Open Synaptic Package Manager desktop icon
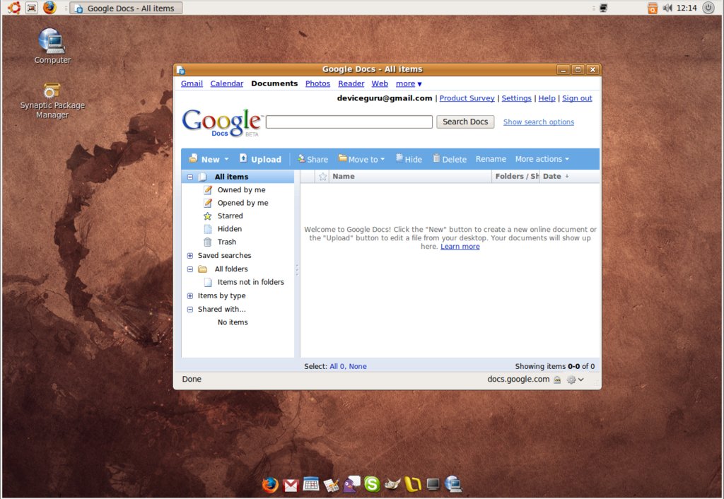This screenshot has width=724, height=499. click(52, 101)
